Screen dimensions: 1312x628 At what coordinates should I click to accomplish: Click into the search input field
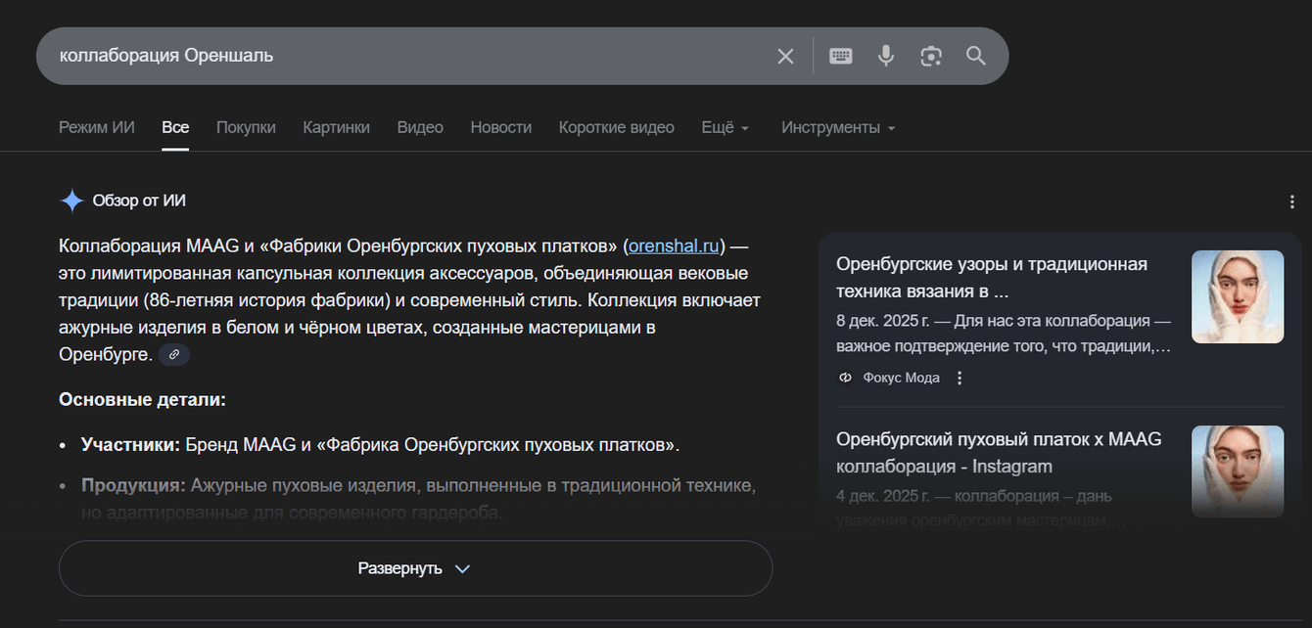pyautogui.click(x=392, y=56)
